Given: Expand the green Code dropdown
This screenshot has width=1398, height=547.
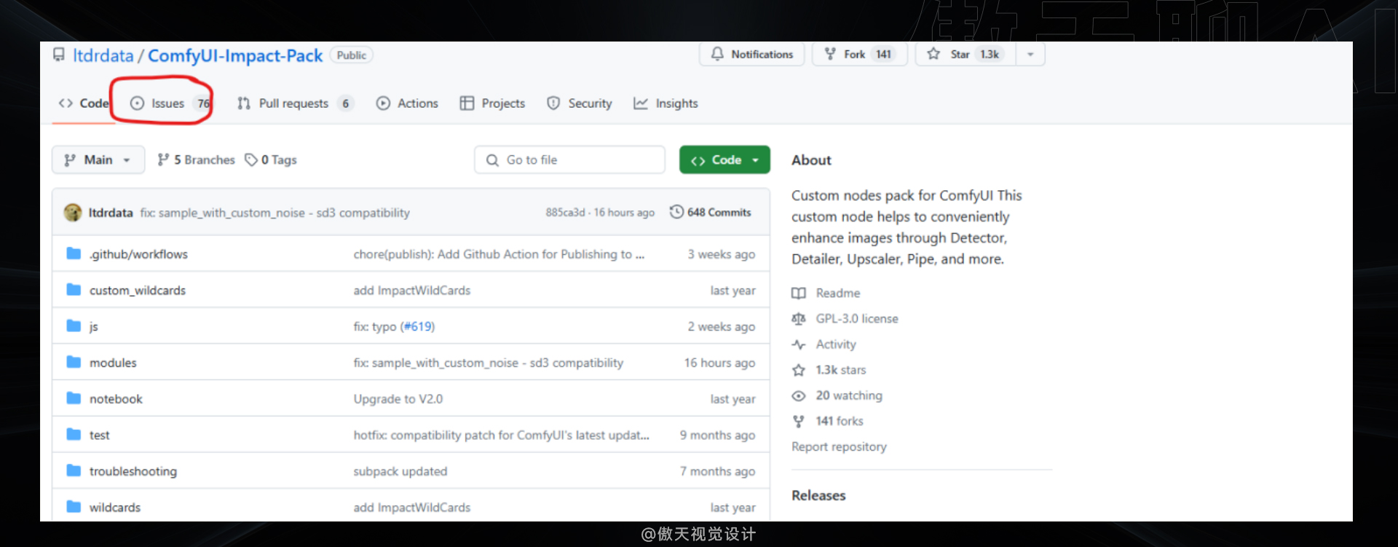Looking at the screenshot, I should tap(724, 160).
